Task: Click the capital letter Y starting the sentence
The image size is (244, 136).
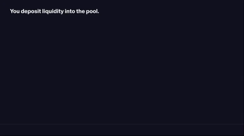Action: point(12,11)
